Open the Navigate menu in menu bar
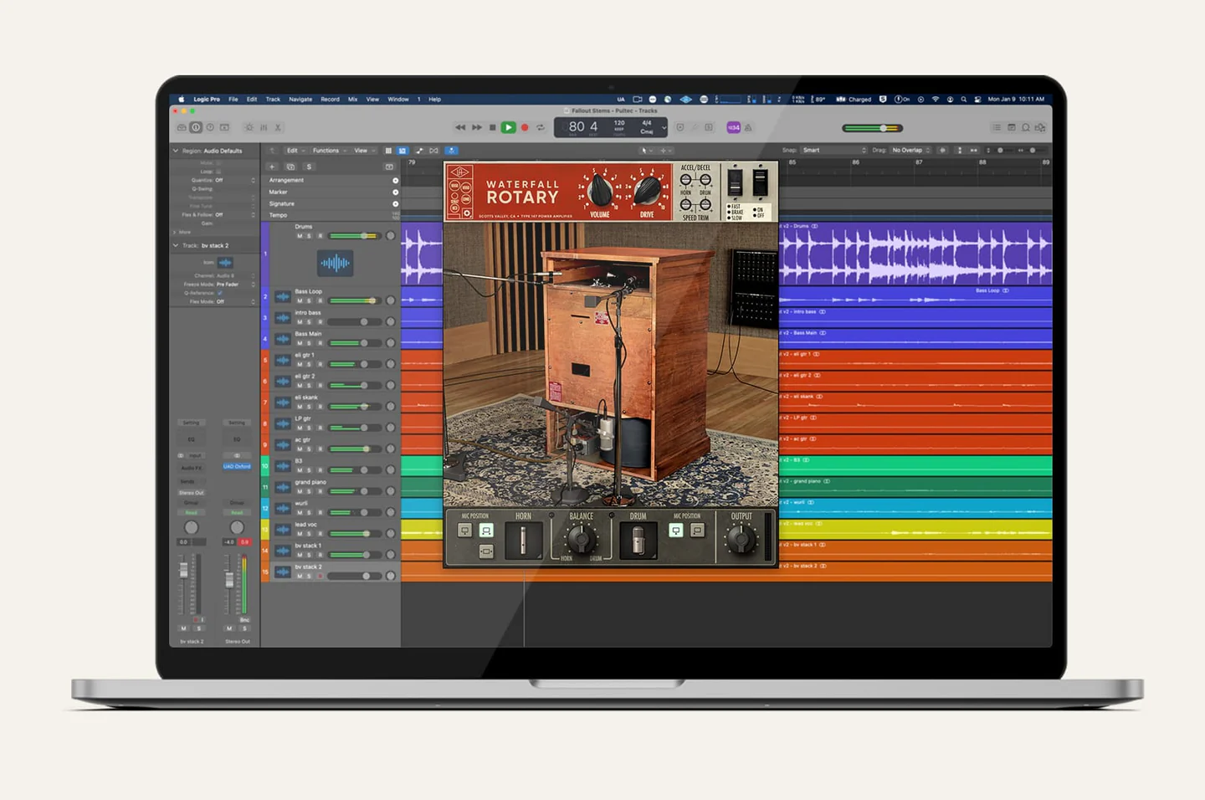1205x800 pixels. [300, 99]
